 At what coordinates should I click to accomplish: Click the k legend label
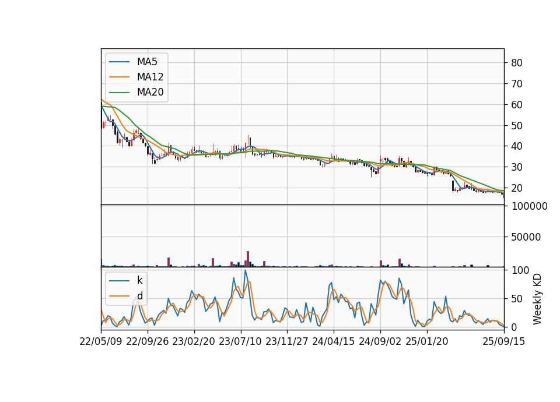pos(139,280)
